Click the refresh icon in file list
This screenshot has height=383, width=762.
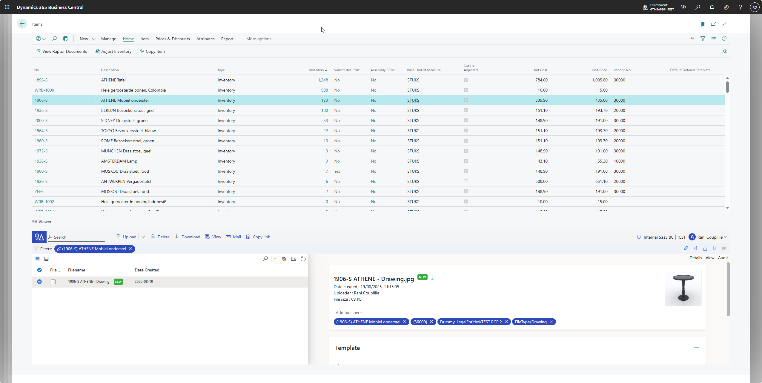coord(303,259)
